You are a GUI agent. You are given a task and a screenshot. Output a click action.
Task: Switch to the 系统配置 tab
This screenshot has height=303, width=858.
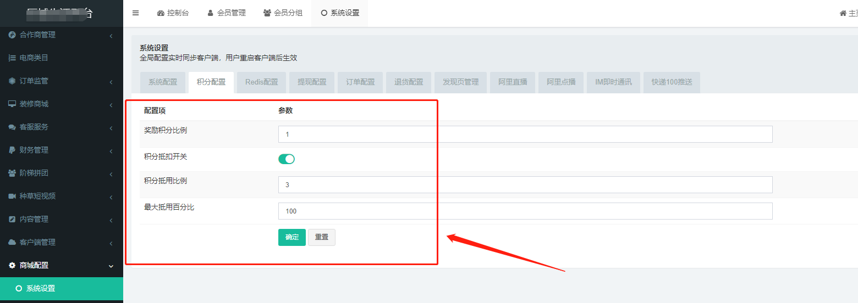click(163, 82)
